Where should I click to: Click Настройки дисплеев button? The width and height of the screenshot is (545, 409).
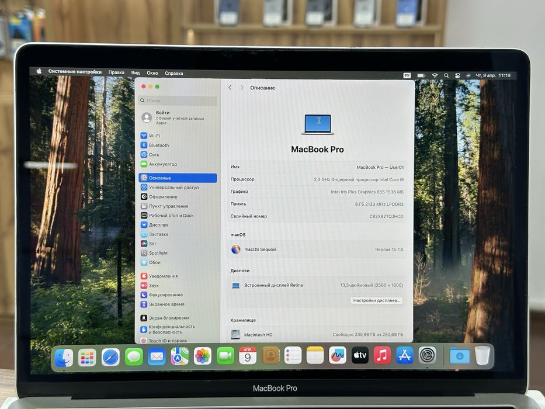point(376,300)
